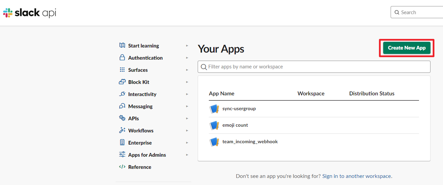Click the team_incoming_webhook app icon

(215, 142)
